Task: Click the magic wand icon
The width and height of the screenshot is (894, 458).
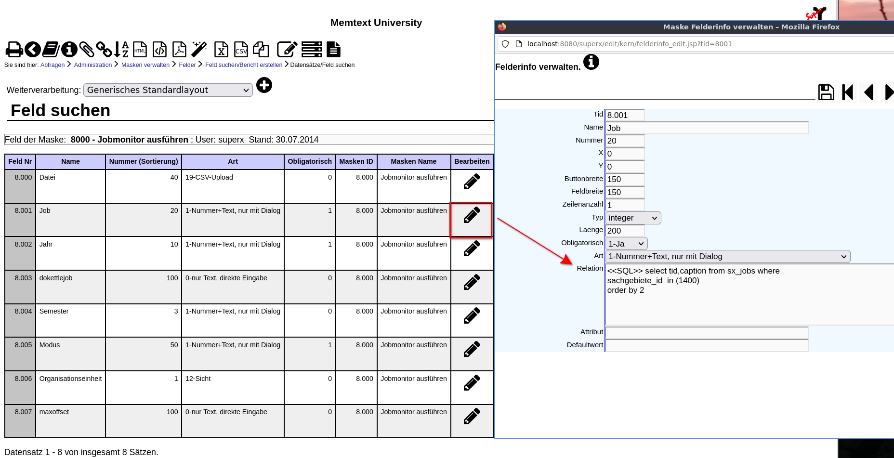Action: (199, 50)
